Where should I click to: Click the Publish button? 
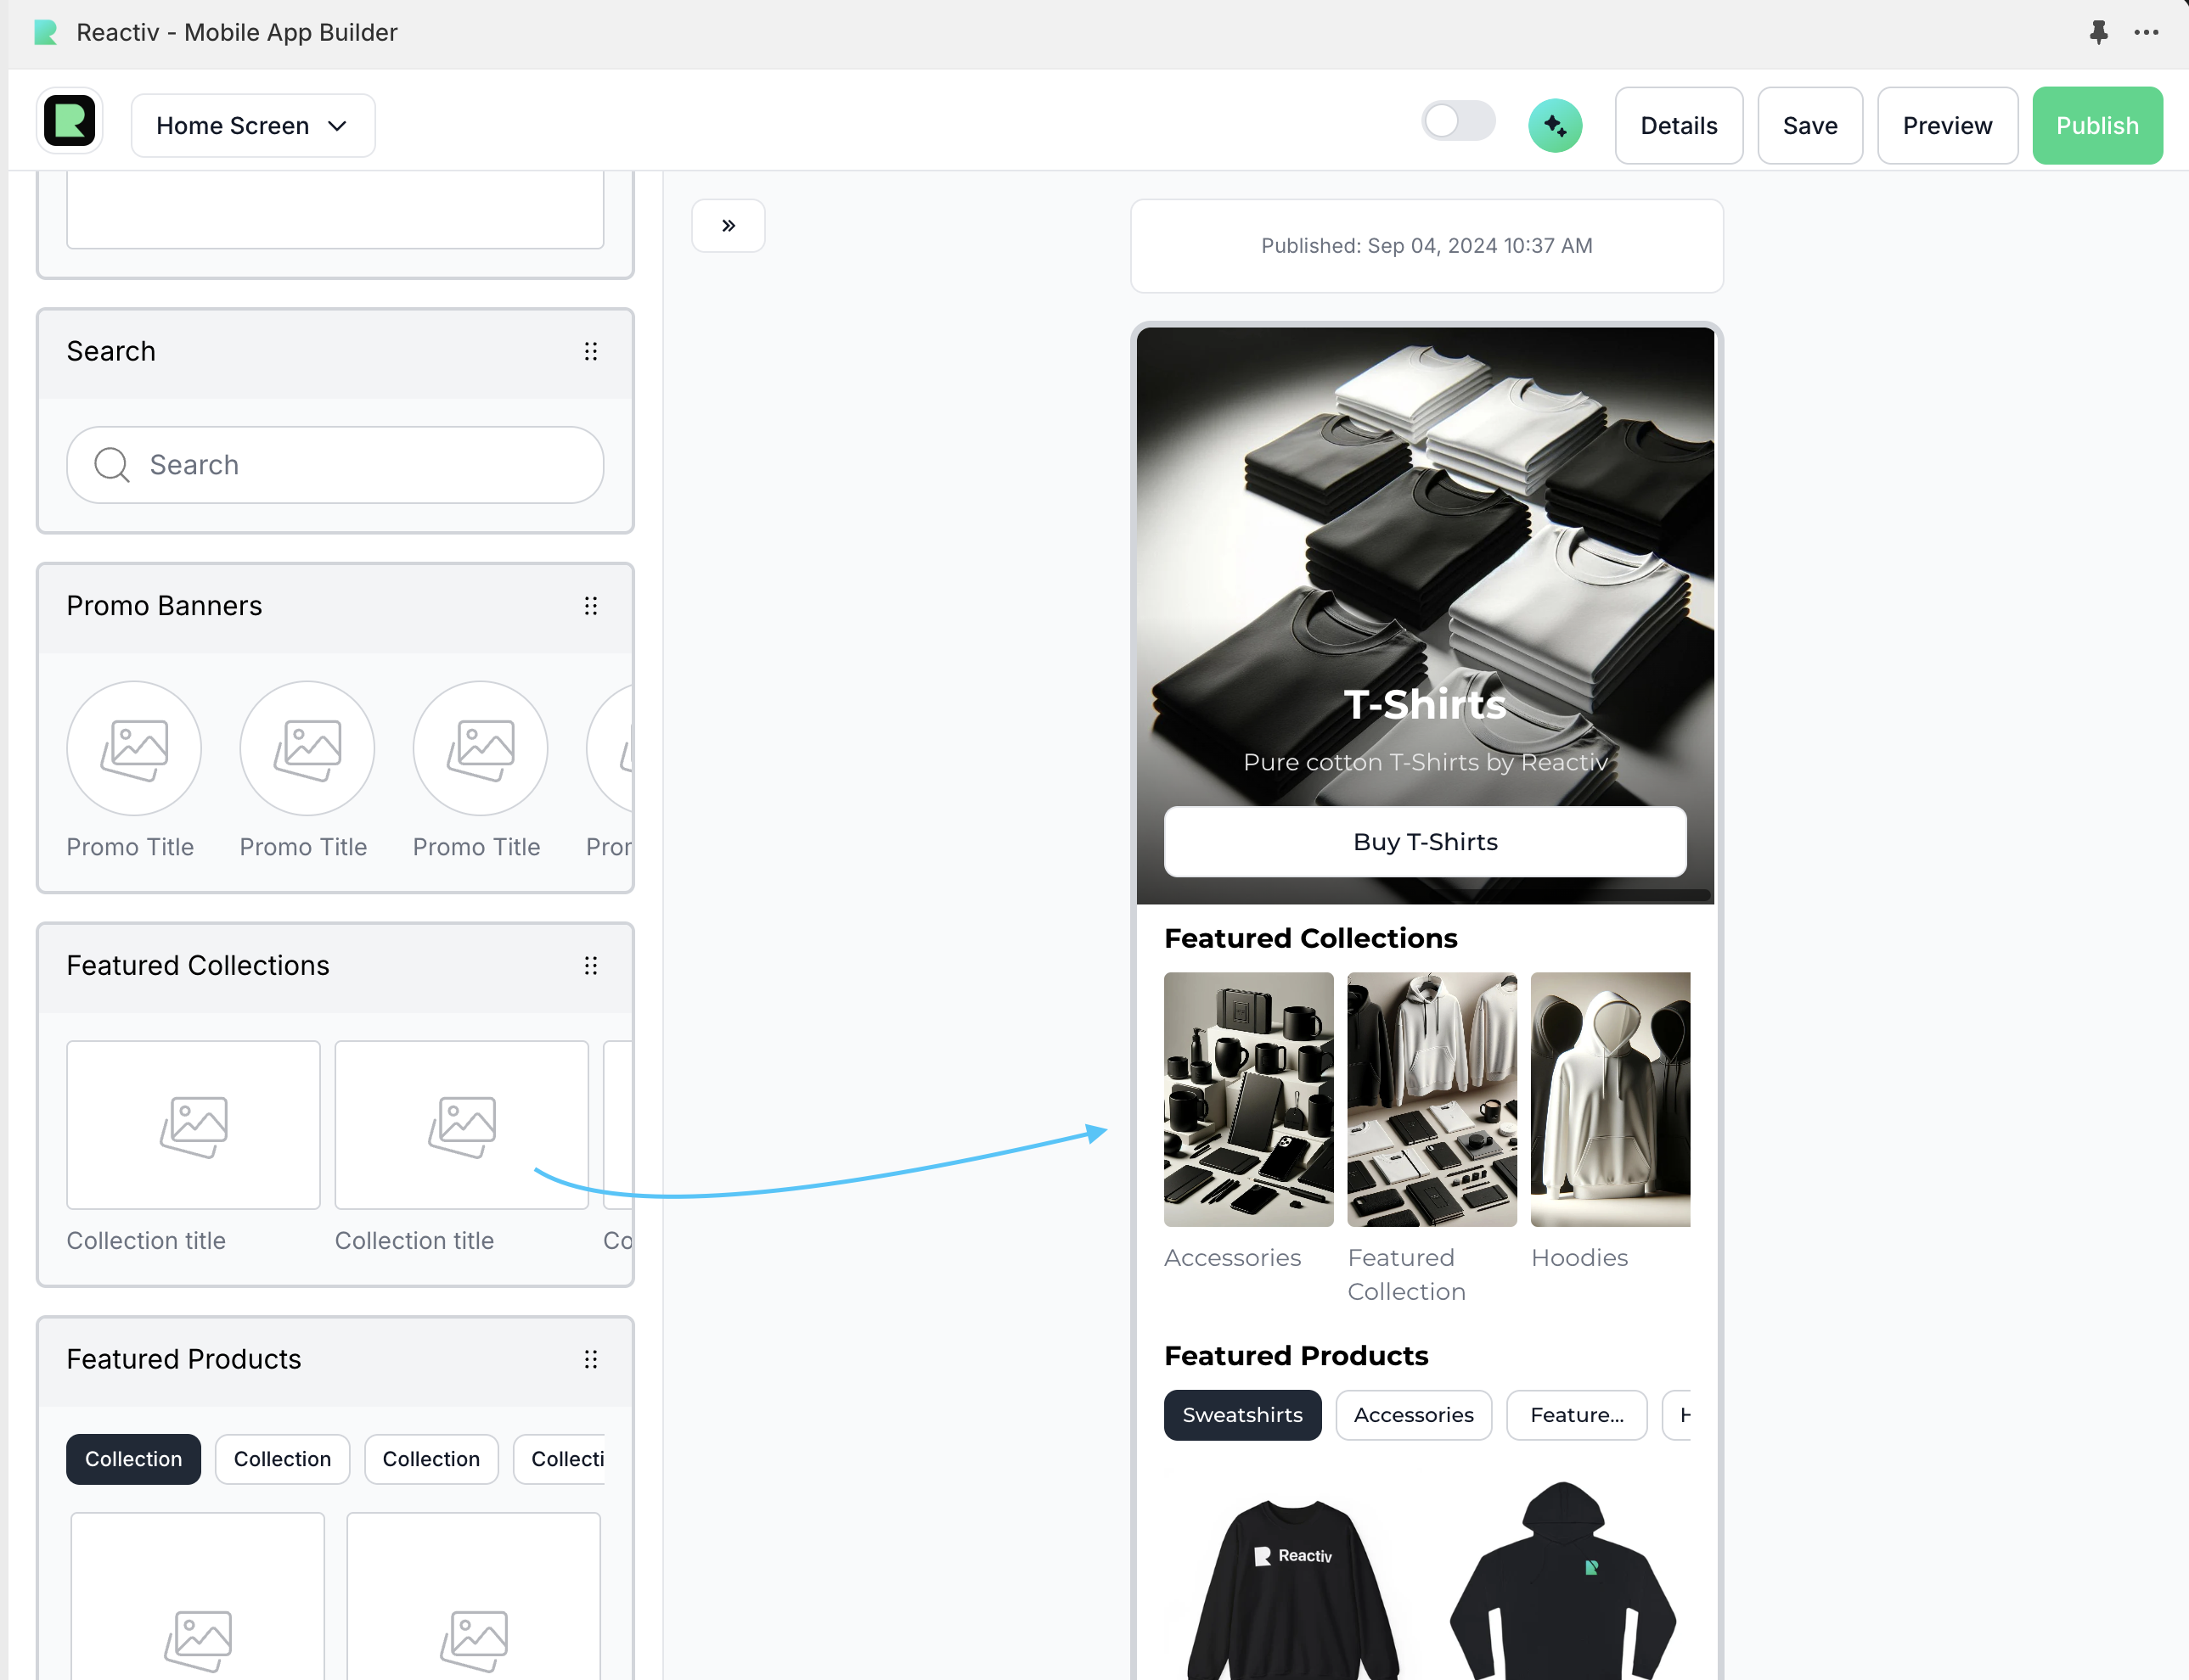coord(2096,126)
